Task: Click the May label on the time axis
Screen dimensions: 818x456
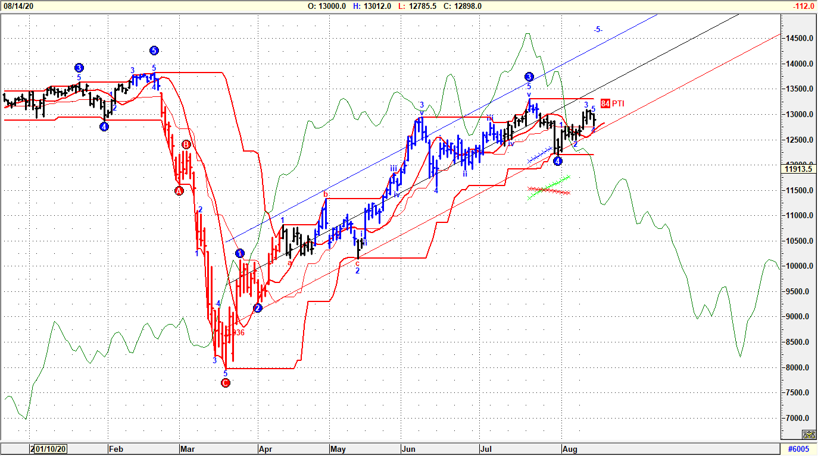Action: (x=338, y=449)
